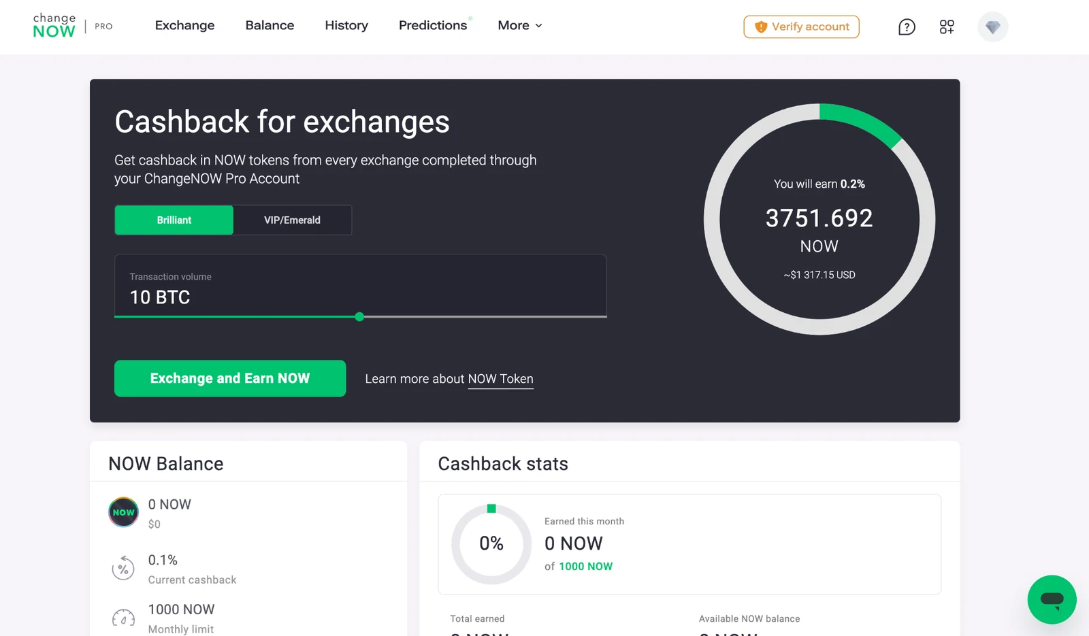Go to the Balance page
Viewport: 1089px width, 636px height.
tap(270, 25)
